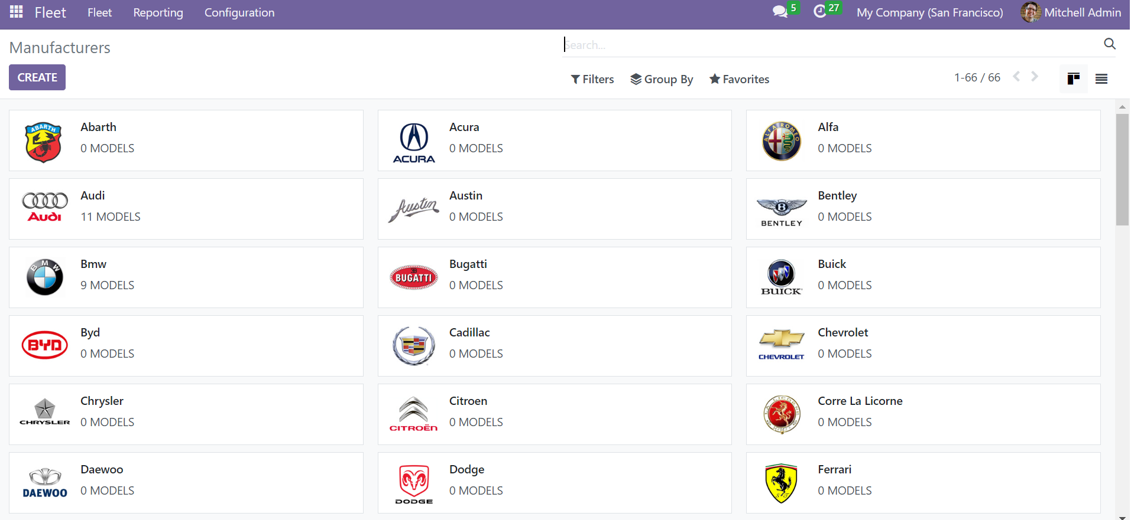Click the Manufacturers page heading
The height and width of the screenshot is (520, 1131).
[60, 47]
